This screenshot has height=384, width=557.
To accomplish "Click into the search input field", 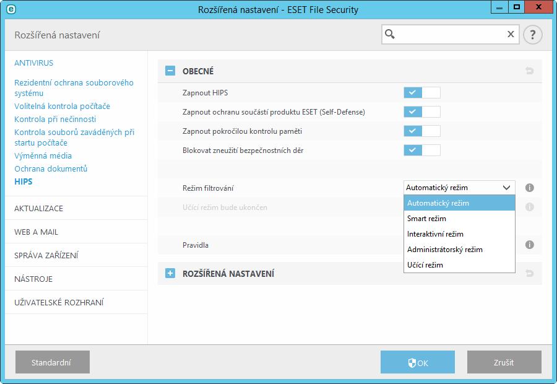I will point(450,34).
